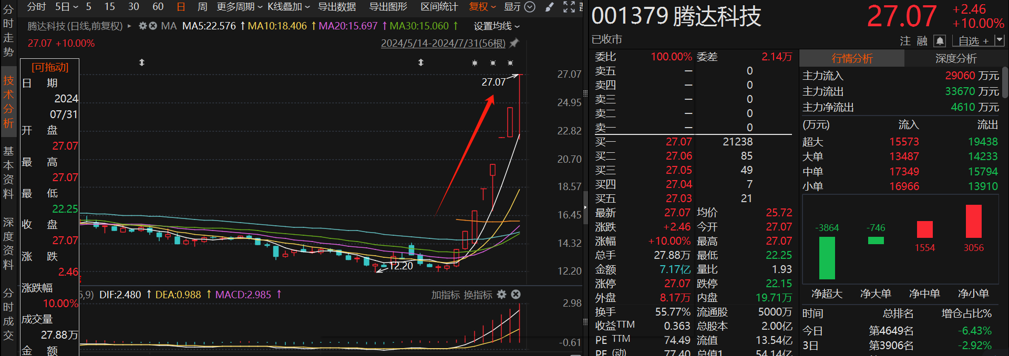Open the 复权 adjustment dropdown
The image size is (1009, 356).
[482, 7]
